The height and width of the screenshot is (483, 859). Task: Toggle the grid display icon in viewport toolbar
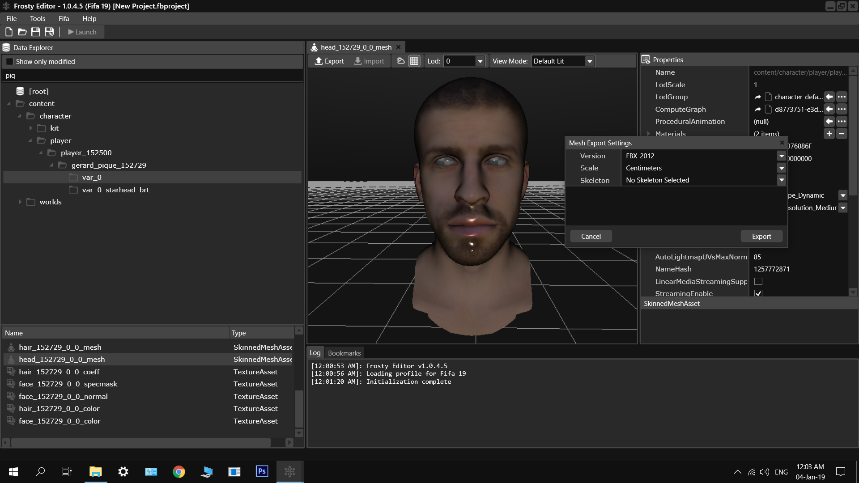point(414,61)
